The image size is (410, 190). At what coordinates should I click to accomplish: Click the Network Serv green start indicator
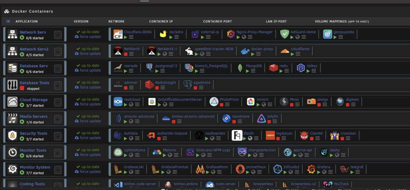coord(22,38)
